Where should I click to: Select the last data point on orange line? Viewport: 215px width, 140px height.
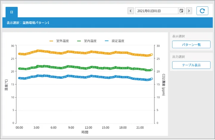pyautogui.click(x=151, y=55)
